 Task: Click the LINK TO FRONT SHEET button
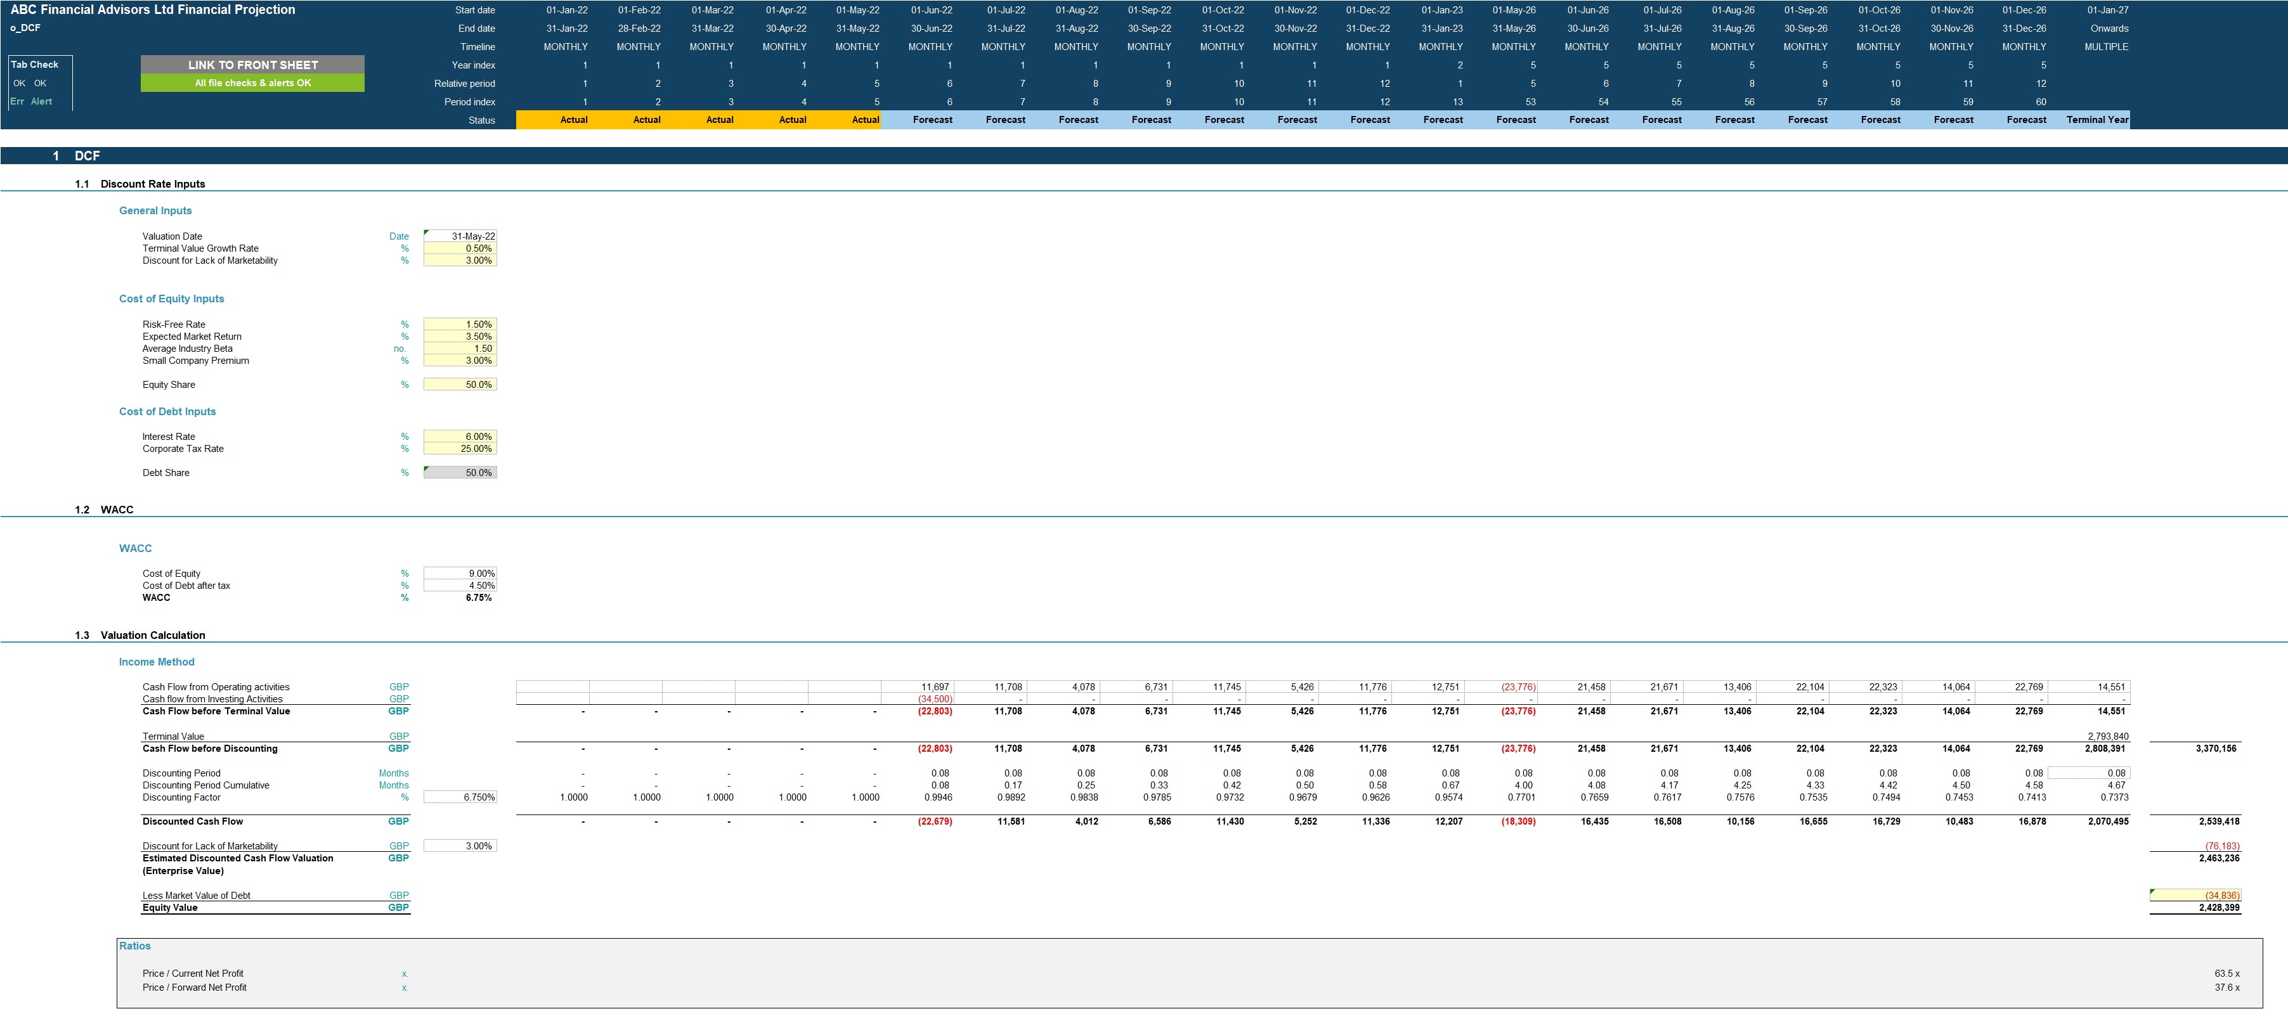[252, 65]
